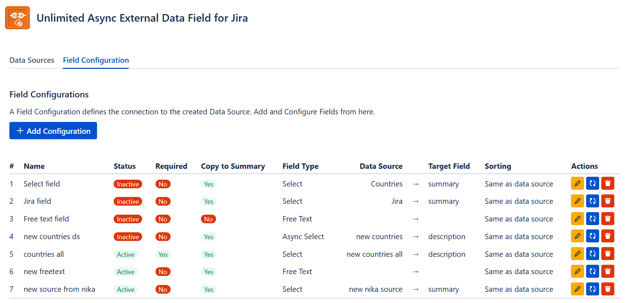The width and height of the screenshot is (628, 303).
Task: Select the 'new freetext' row name
Action: tap(44, 272)
